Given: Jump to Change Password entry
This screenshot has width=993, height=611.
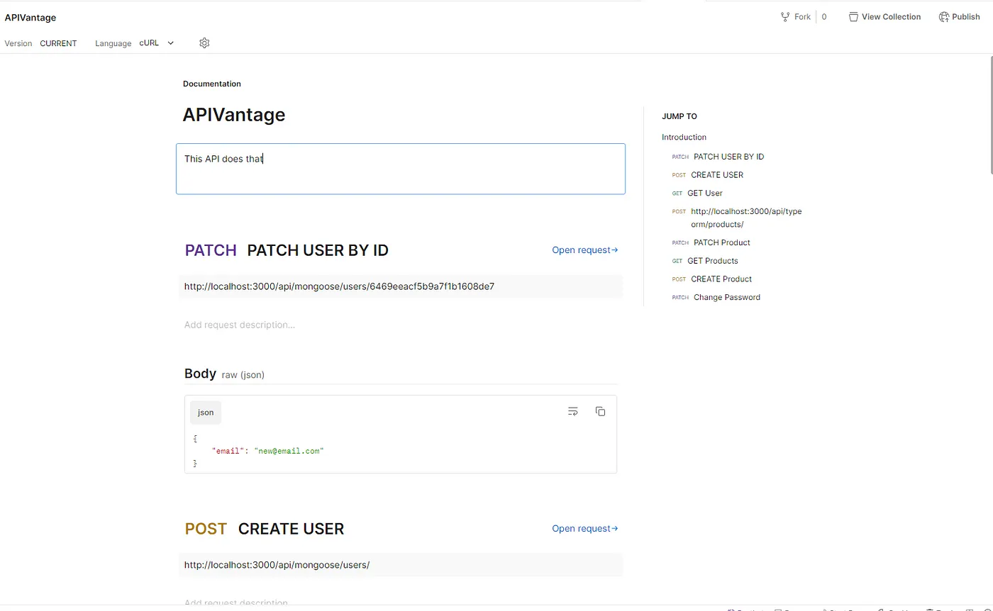Looking at the screenshot, I should click(726, 298).
